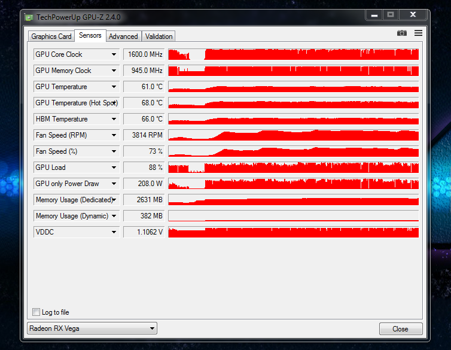Click the Close button
451x350 pixels.
pyautogui.click(x=401, y=328)
